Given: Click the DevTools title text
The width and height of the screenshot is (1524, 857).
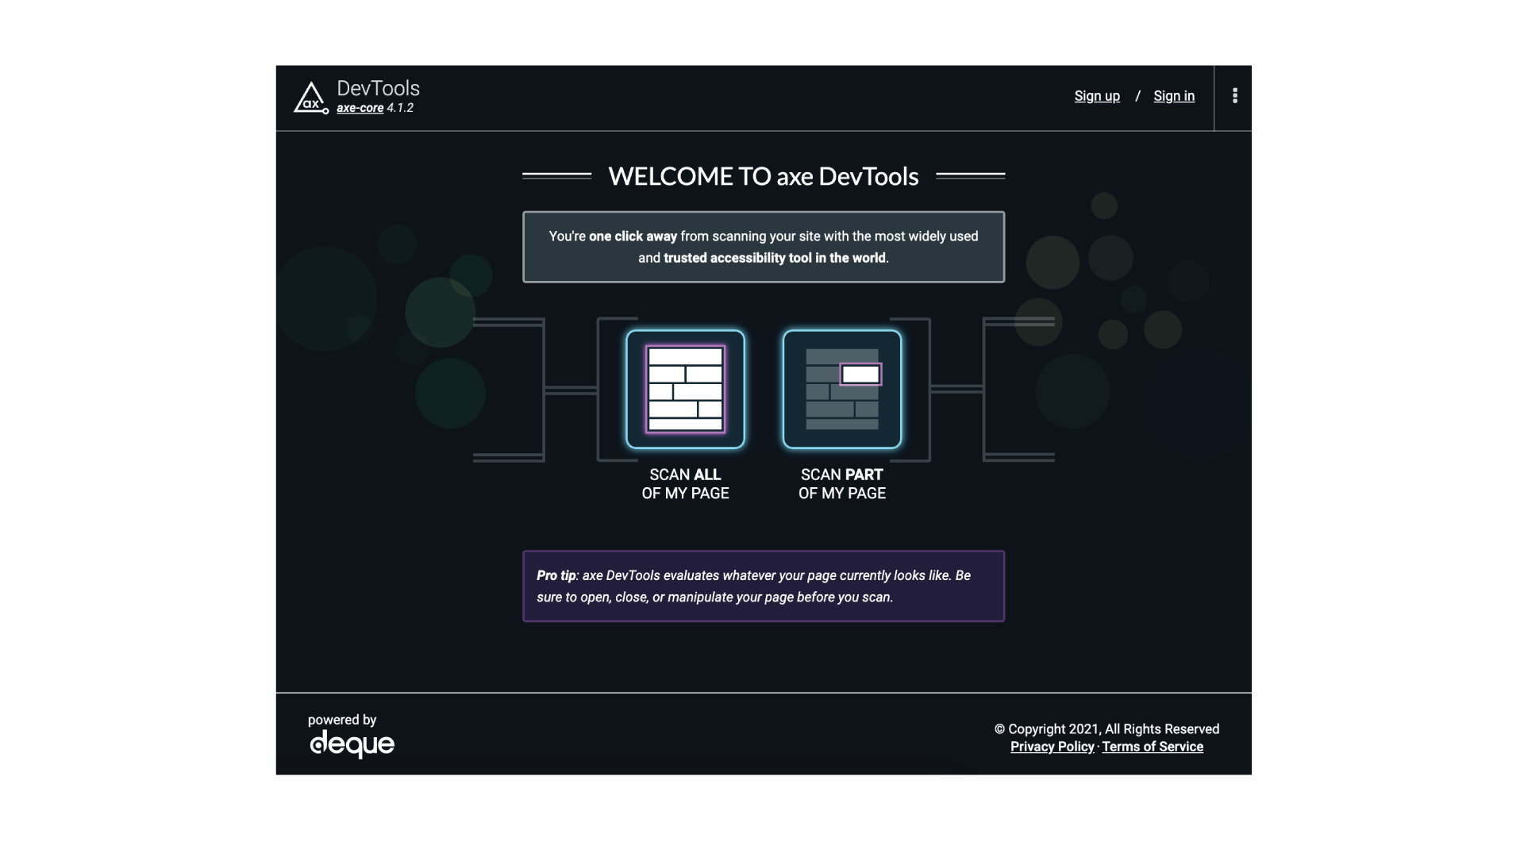Looking at the screenshot, I should pyautogui.click(x=378, y=88).
